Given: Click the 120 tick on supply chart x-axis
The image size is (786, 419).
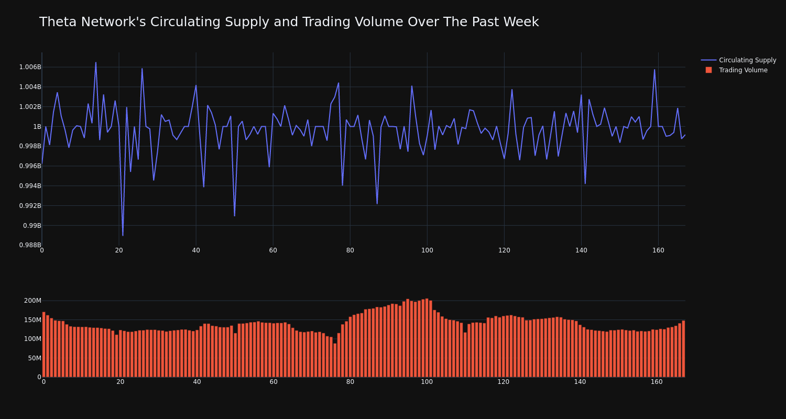Looking at the screenshot, I should pos(504,250).
